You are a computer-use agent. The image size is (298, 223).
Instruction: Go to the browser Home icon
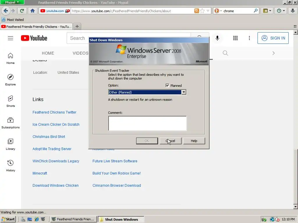(x=33, y=11)
